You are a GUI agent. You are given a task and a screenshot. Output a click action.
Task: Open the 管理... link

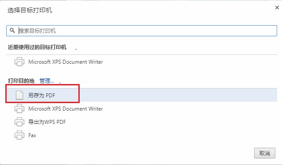(47, 81)
